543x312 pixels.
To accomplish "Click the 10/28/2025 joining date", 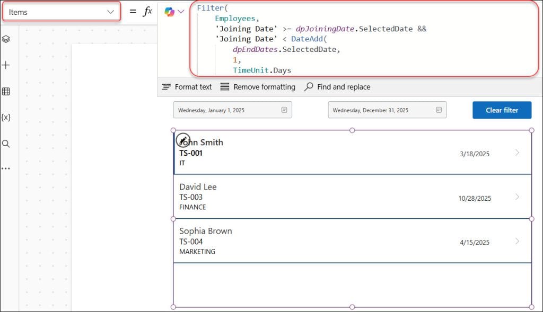I will point(475,198).
